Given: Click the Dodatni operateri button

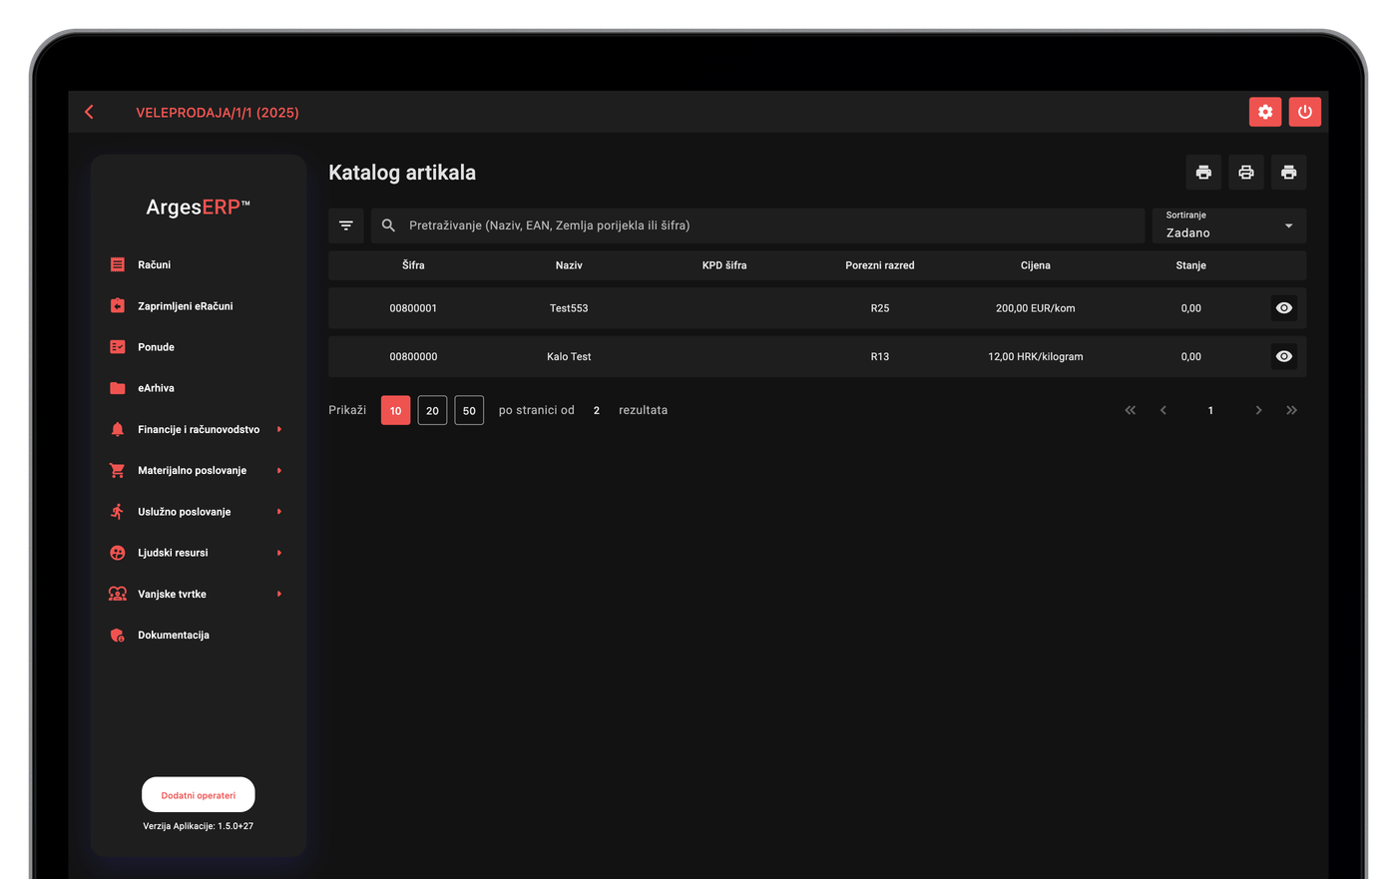Looking at the screenshot, I should tap(199, 795).
